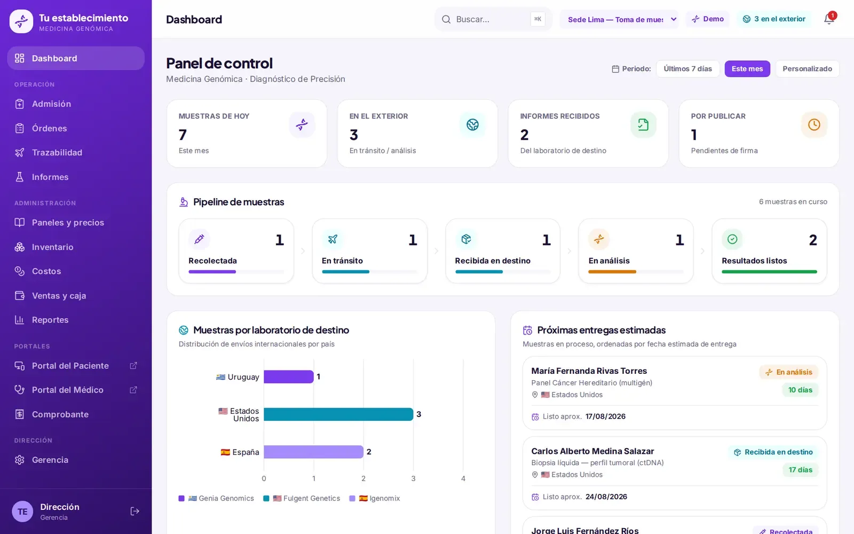Click the Buscar search field
Image resolution: width=854 pixels, height=534 pixels.
tap(493, 19)
